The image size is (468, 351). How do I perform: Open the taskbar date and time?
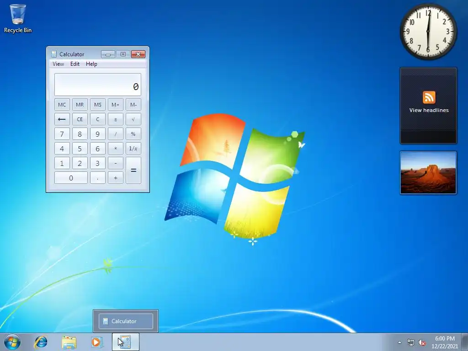[445, 342]
